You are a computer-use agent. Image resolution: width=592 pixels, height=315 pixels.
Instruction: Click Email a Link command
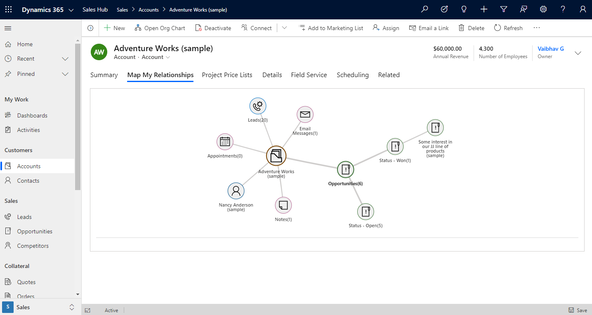429,28
